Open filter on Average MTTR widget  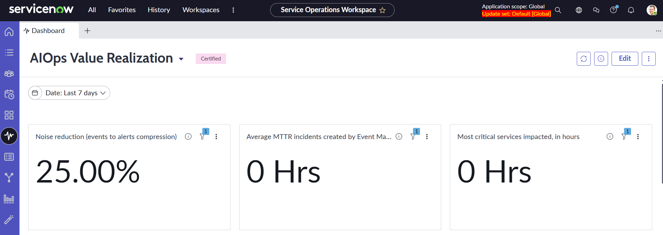pyautogui.click(x=413, y=137)
